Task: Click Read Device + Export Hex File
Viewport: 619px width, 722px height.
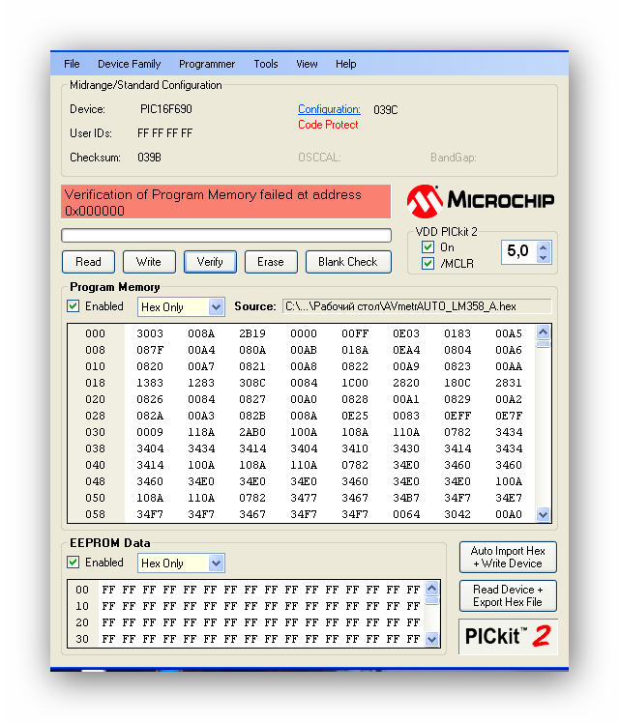Action: pos(508,596)
